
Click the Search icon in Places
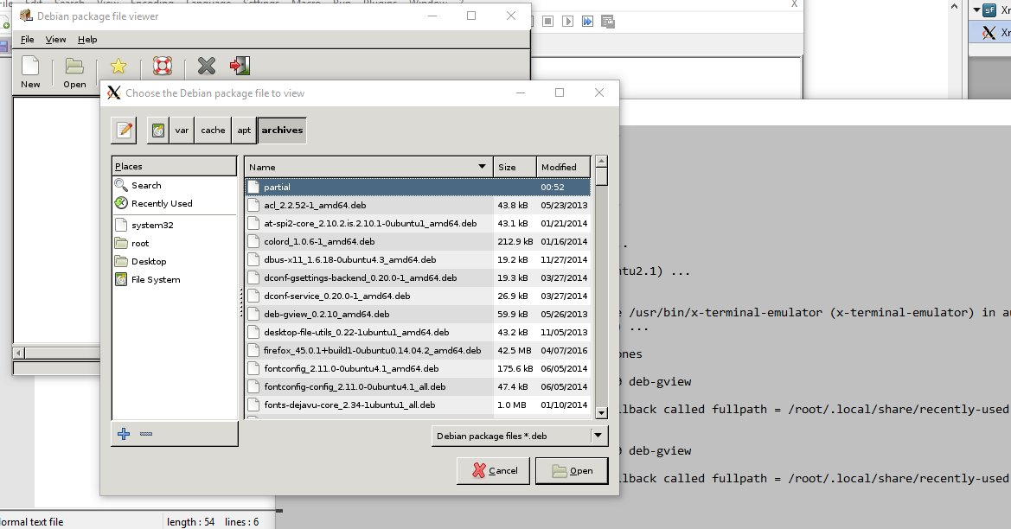[x=120, y=185]
